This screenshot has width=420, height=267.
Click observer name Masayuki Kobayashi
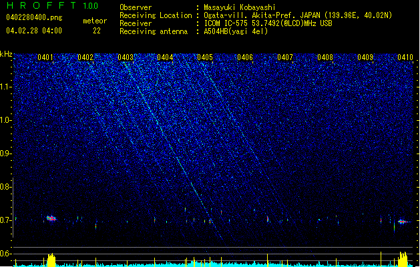tap(240, 7)
